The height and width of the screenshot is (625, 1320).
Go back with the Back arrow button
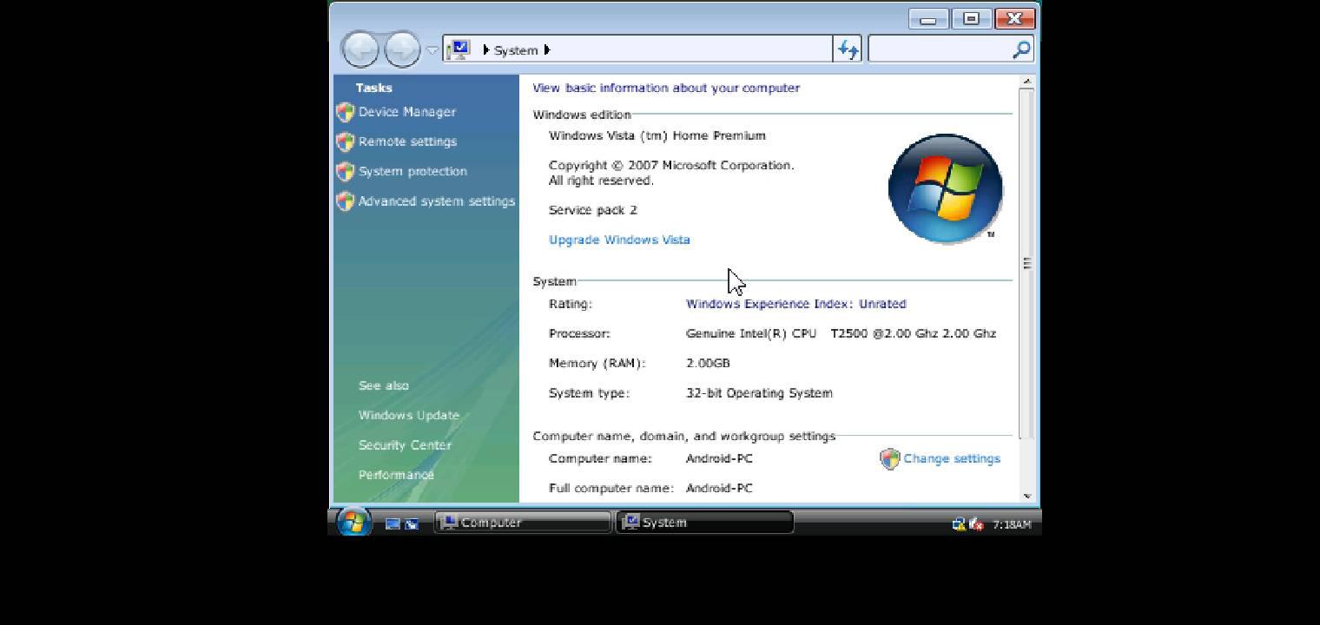pyautogui.click(x=360, y=49)
